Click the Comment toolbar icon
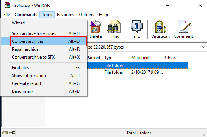The image size is (207, 137). [183, 29]
